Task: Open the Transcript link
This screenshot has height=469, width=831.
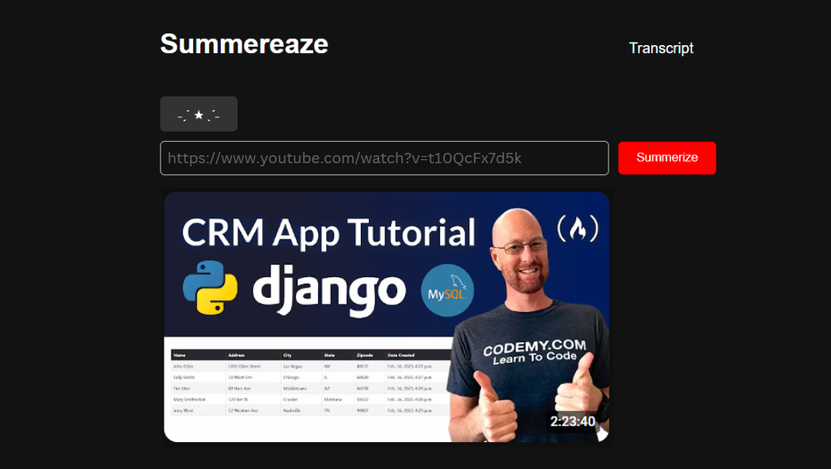Action: [x=661, y=48]
